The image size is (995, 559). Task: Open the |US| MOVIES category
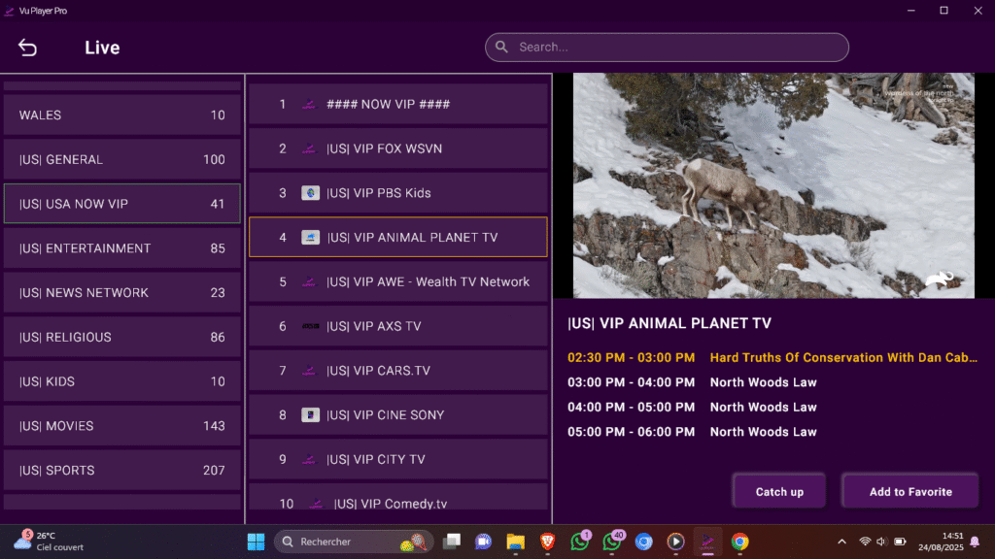point(121,425)
